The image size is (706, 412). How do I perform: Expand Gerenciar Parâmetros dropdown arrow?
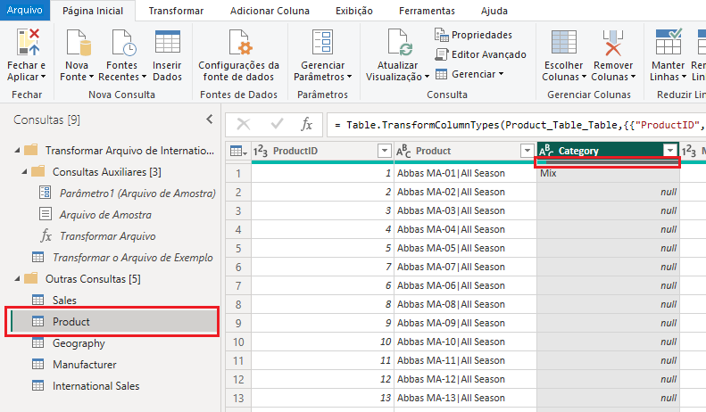(x=349, y=77)
